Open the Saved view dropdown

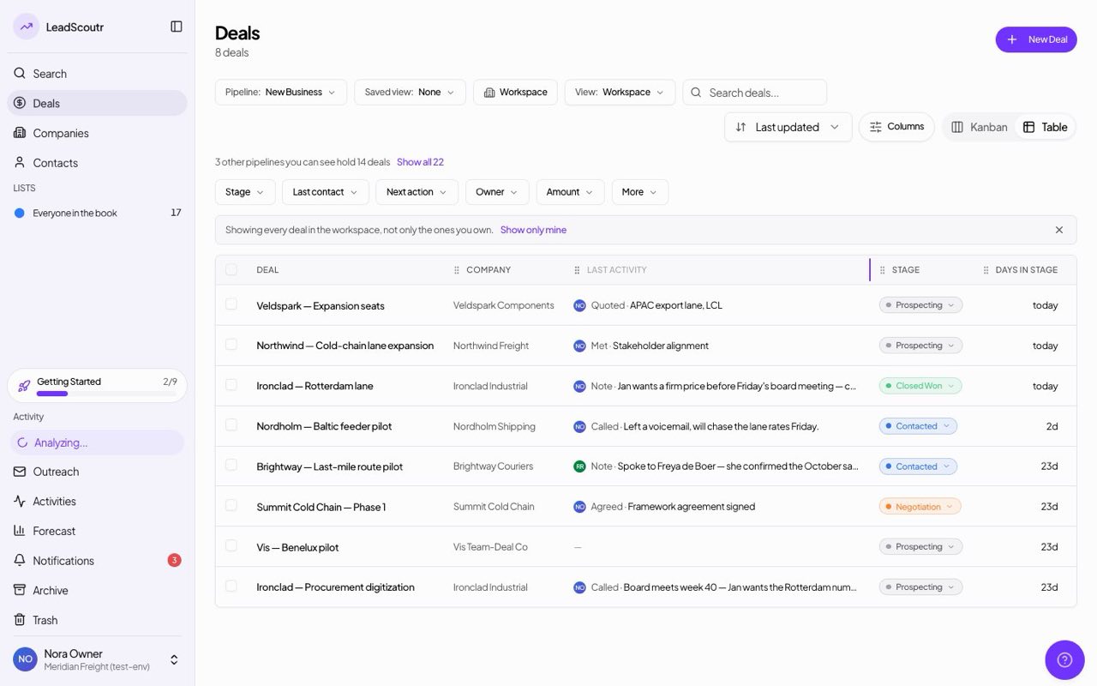tap(410, 93)
